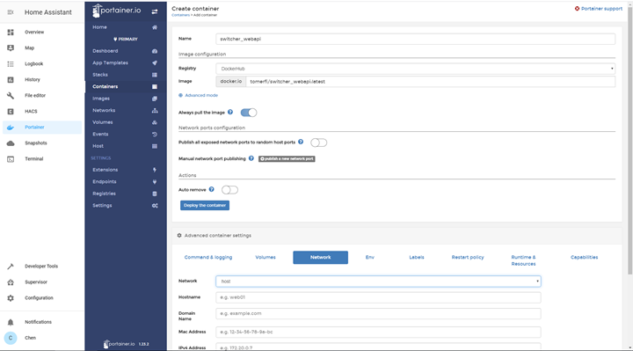
Task: Click the Portainer Home house icon
Action: [155, 27]
